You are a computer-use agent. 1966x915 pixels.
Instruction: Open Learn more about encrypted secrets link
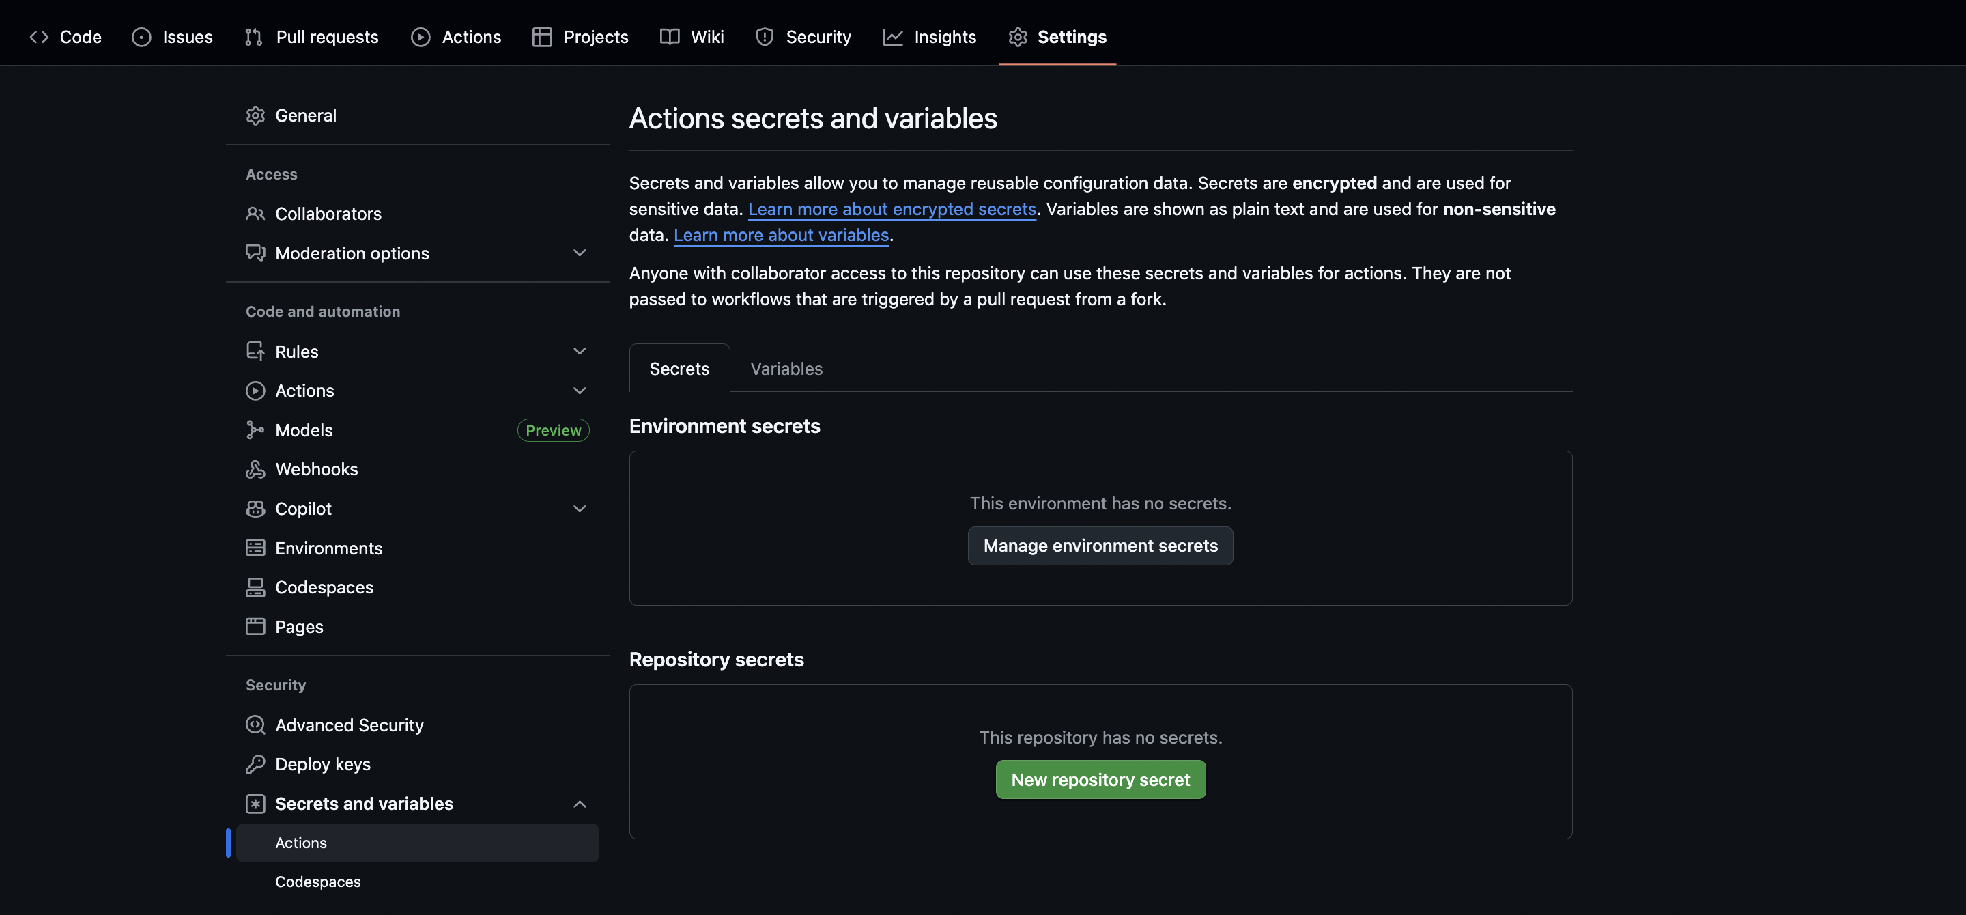[892, 209]
